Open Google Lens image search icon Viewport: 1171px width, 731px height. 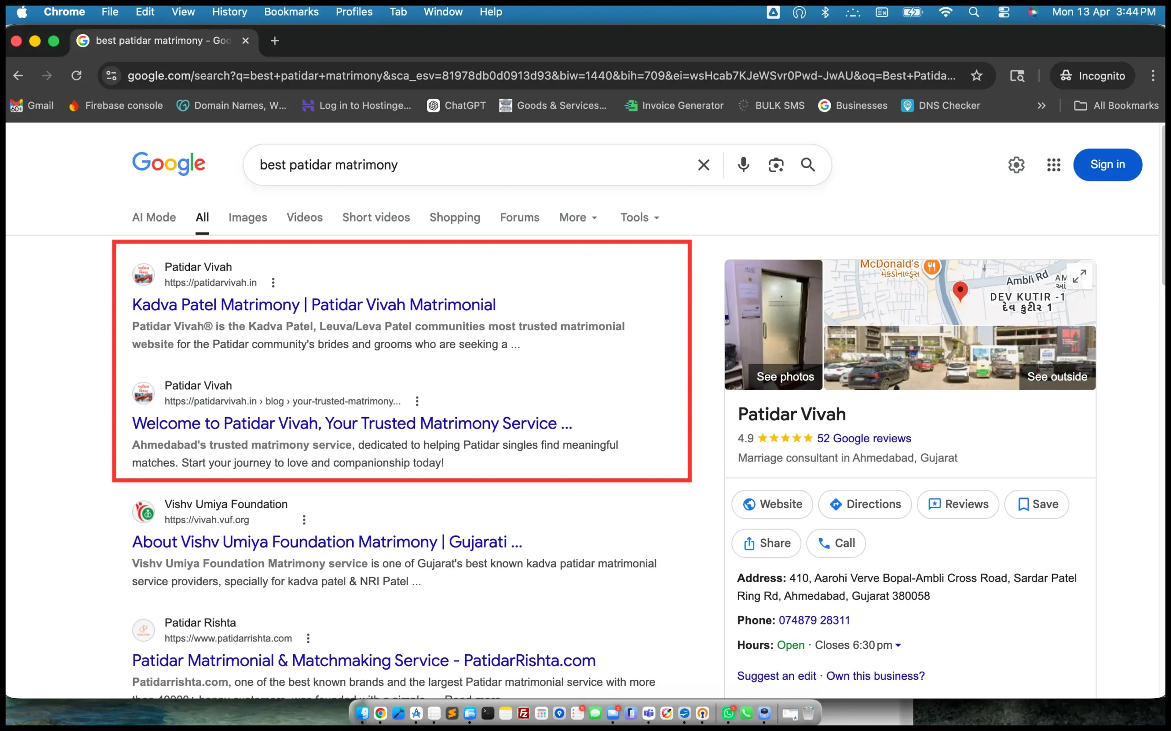coord(776,165)
